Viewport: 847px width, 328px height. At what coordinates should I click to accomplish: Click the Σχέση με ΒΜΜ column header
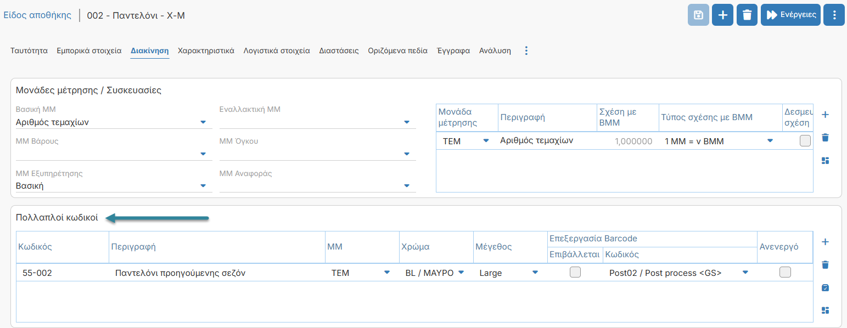coord(628,117)
